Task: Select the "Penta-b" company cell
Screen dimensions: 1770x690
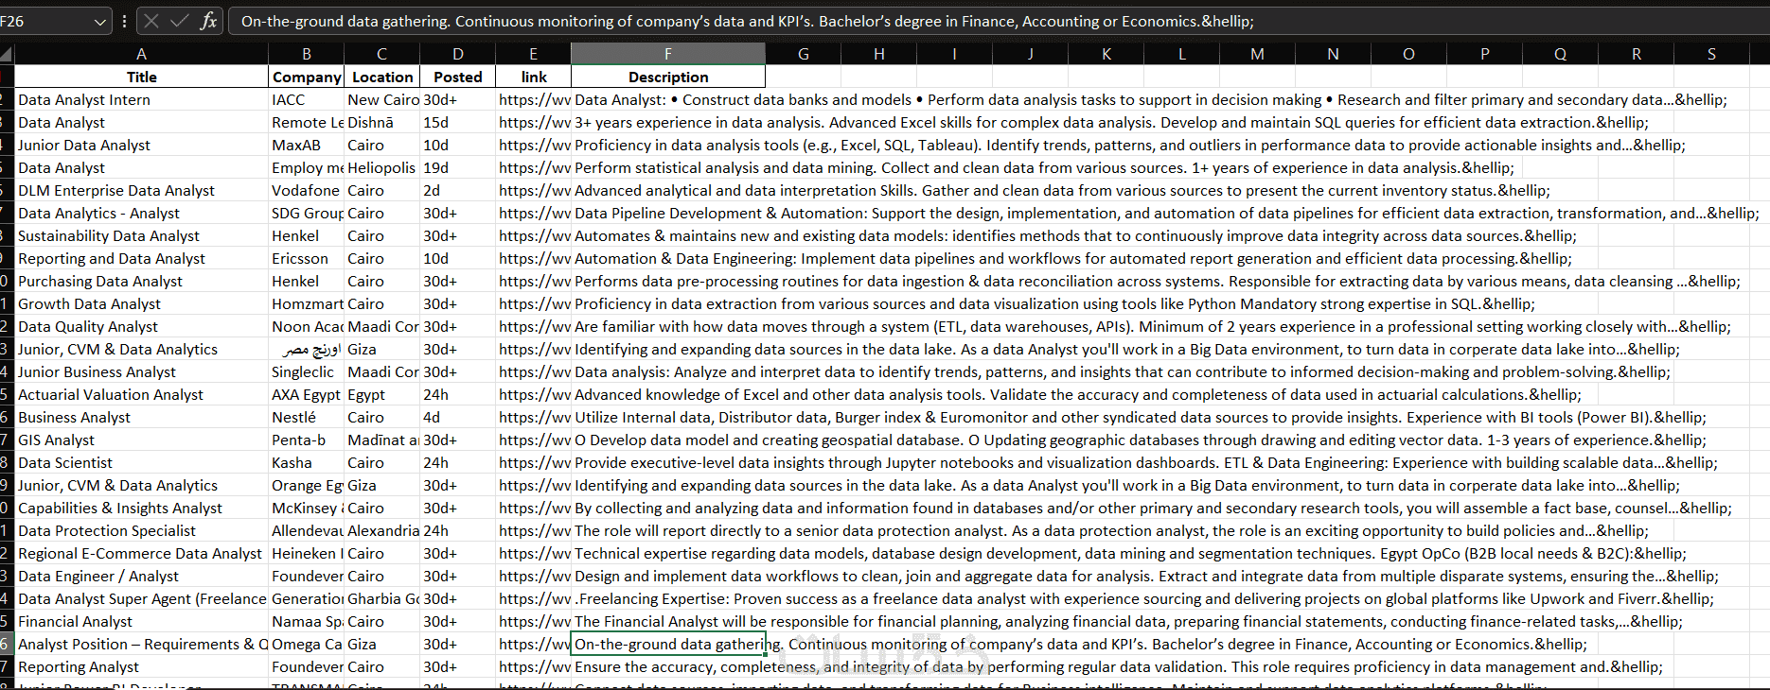Action: tap(306, 440)
